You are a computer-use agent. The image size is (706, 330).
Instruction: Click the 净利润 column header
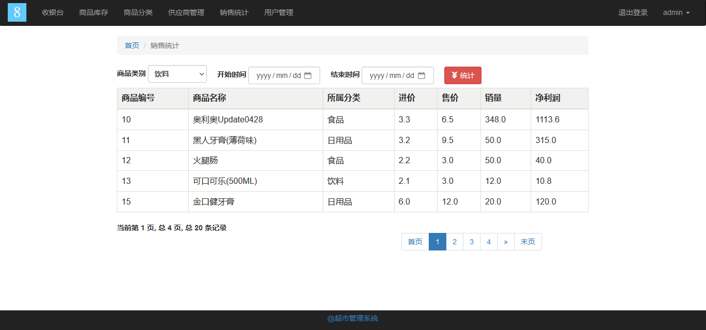coord(560,98)
